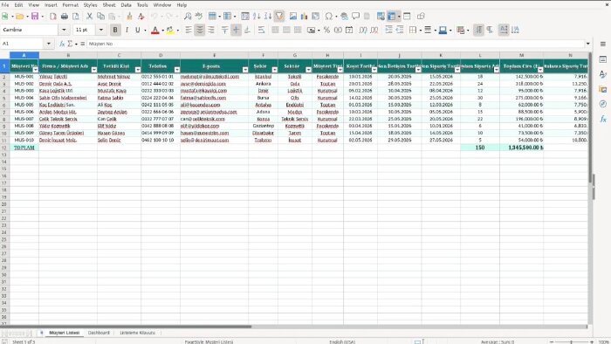Screen dimensions: 611x344
Task: Align cell content to top
Action: coord(225,30)
